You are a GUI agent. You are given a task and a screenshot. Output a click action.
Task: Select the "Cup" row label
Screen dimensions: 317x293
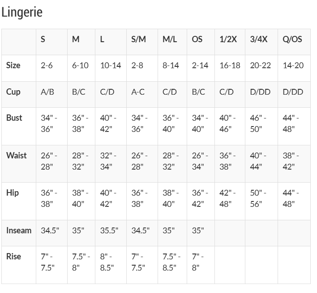tap(13, 92)
